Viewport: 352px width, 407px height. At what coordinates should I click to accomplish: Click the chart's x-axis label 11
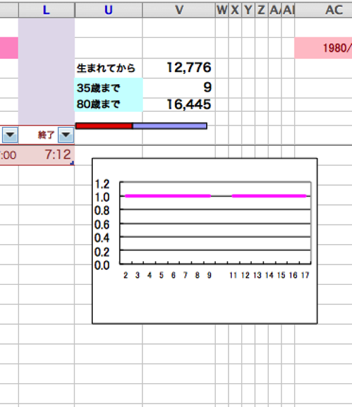point(233,275)
